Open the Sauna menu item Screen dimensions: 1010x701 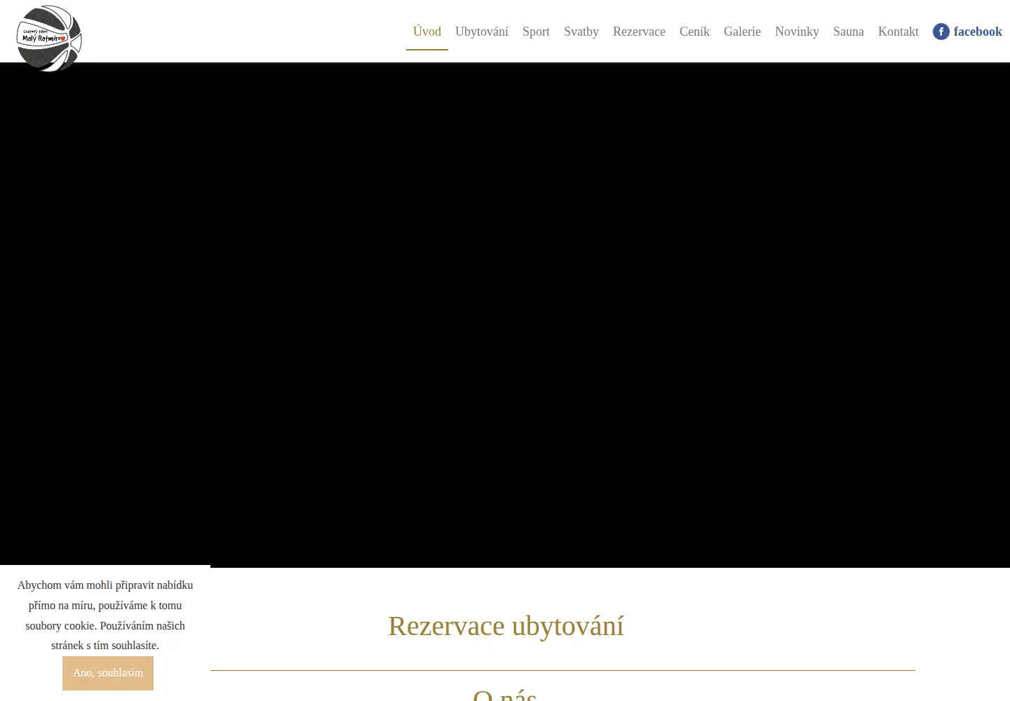point(849,32)
